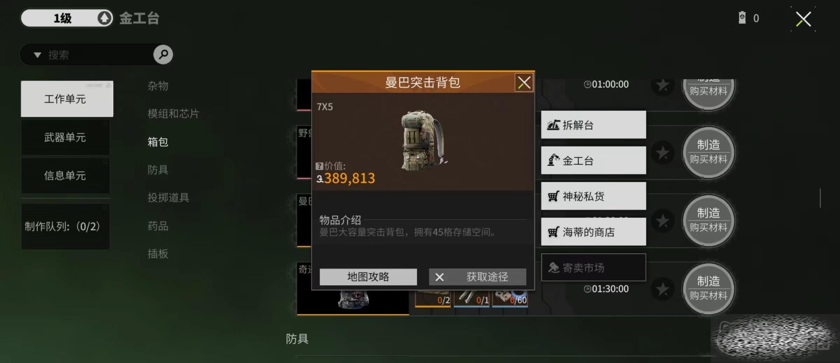This screenshot has height=363, width=840.
Task: Toggle favorite star on the third recipe row
Action: pyautogui.click(x=662, y=221)
